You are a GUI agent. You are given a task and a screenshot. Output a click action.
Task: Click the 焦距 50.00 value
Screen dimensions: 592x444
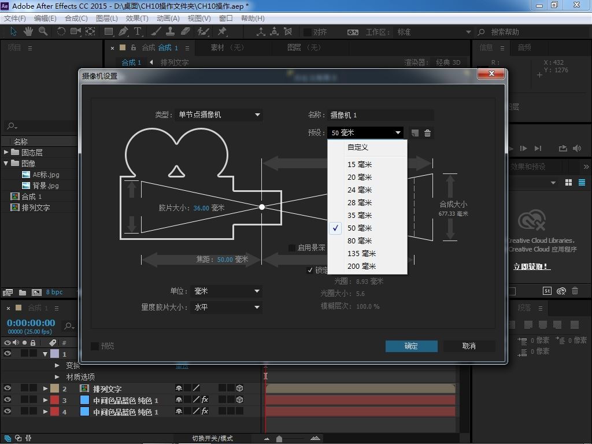pyautogui.click(x=225, y=260)
